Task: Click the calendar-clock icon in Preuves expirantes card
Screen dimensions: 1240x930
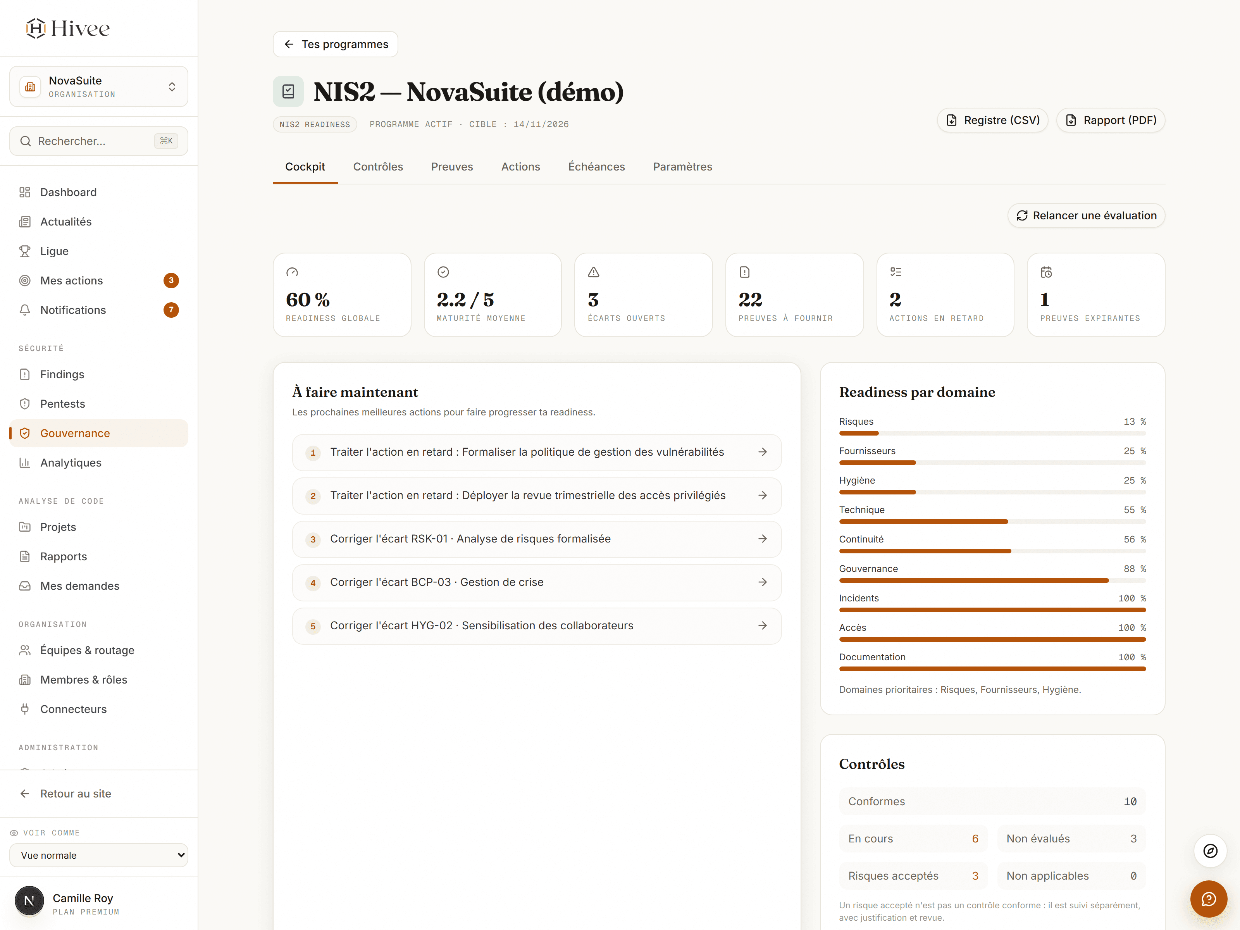Action: point(1046,272)
